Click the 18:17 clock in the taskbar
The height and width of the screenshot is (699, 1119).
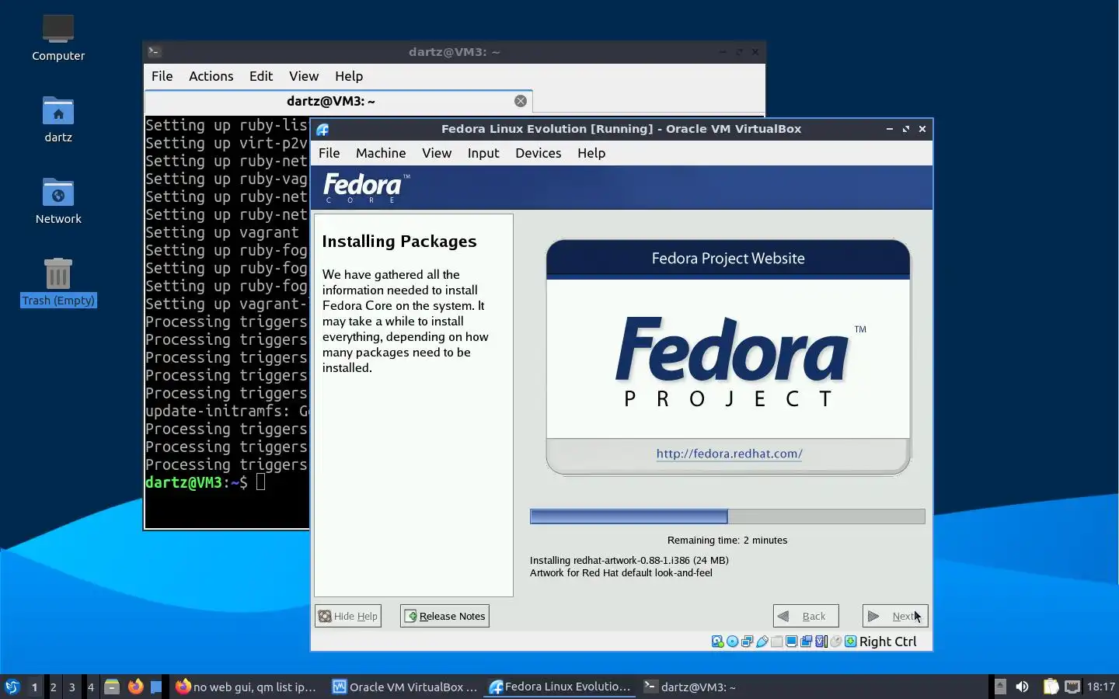tap(1101, 687)
